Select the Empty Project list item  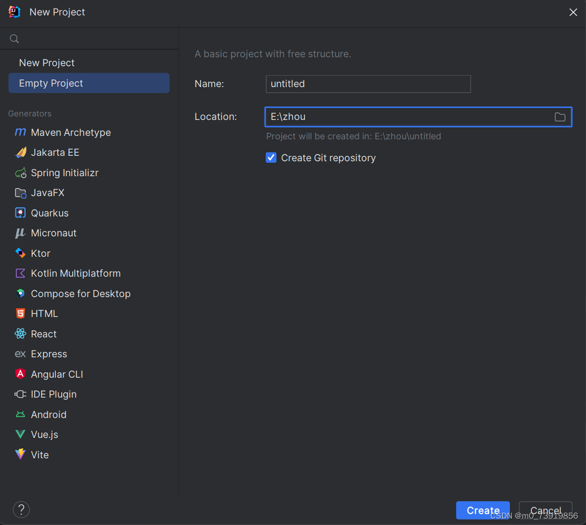(89, 83)
